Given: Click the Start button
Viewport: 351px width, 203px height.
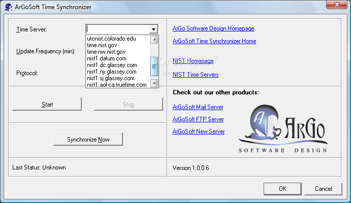Looking at the screenshot, I should 47,104.
